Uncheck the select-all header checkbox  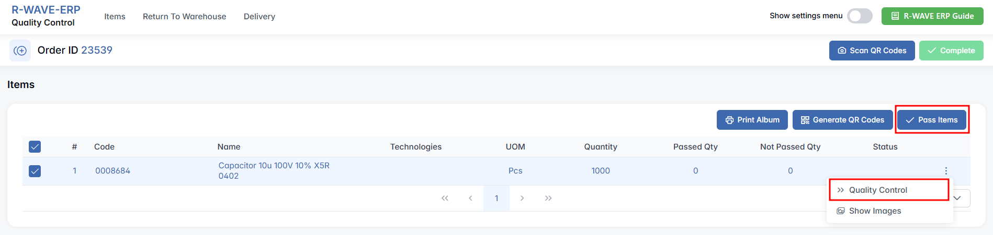pos(35,147)
